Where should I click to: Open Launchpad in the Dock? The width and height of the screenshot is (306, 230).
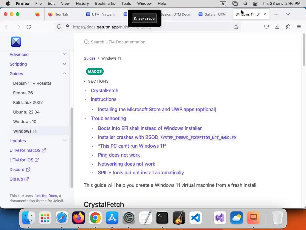[45, 218]
